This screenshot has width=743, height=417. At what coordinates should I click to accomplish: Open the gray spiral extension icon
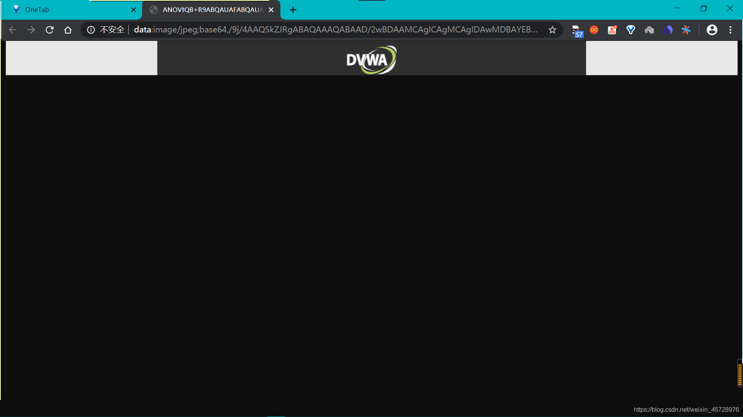click(x=649, y=30)
